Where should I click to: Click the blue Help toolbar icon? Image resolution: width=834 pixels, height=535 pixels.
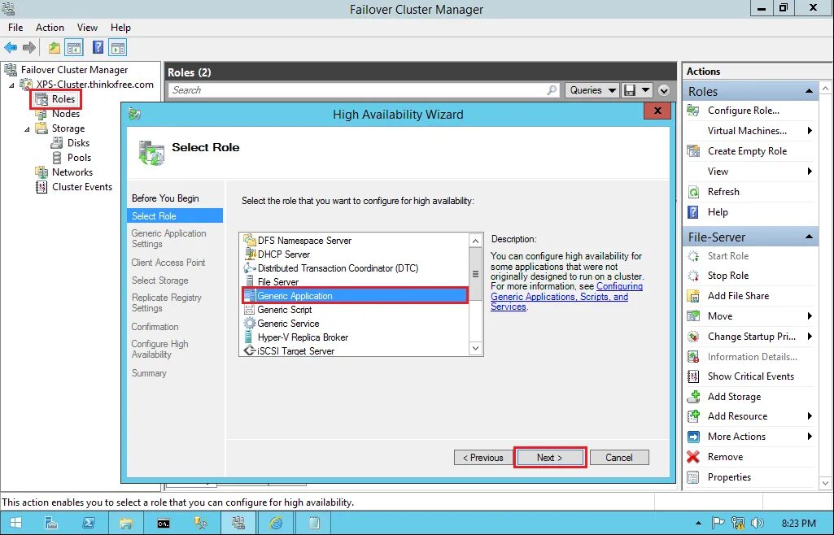point(98,47)
